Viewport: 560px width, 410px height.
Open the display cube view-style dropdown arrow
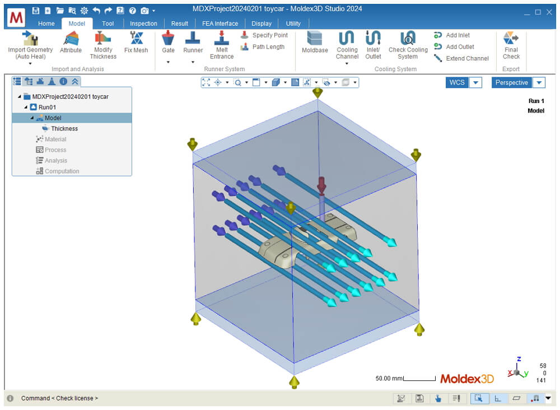(x=285, y=82)
